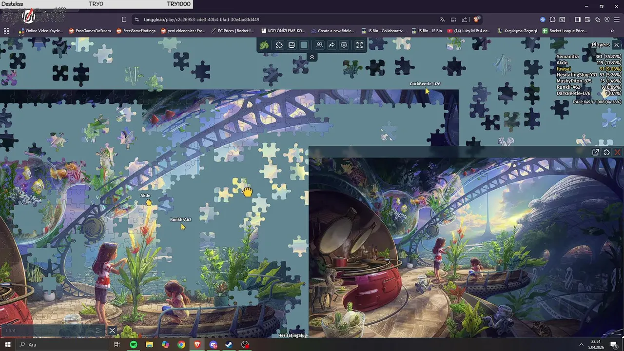Send the chat message arrow

point(99,331)
